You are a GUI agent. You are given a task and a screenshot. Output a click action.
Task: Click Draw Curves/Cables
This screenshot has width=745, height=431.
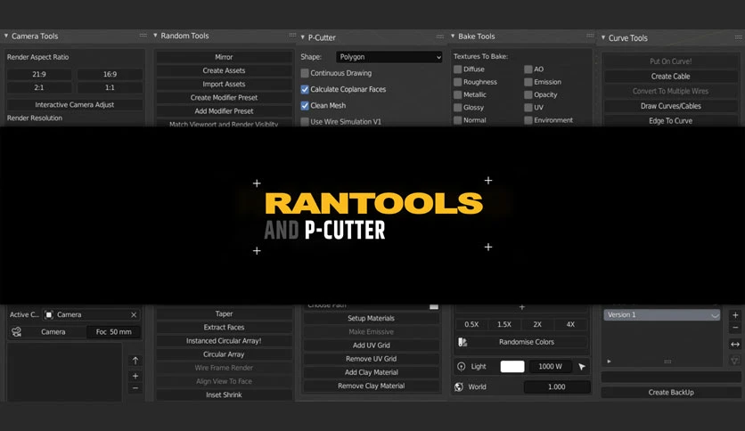[x=670, y=106]
